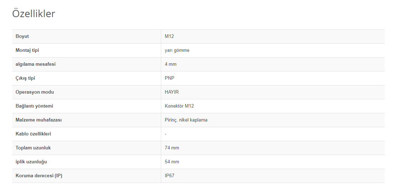Click the Pirinç, nikel kaplama value

pyautogui.click(x=186, y=120)
